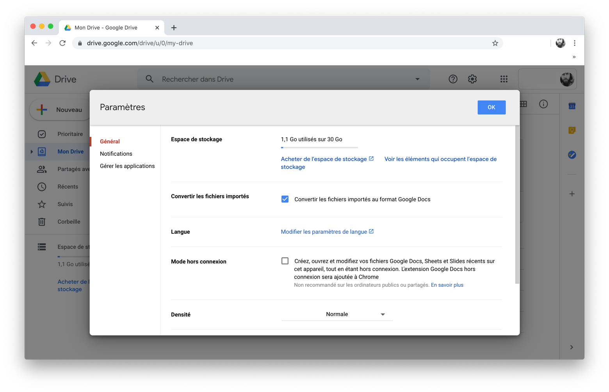Click the view details info icon
Image resolution: width=609 pixels, height=392 pixels.
[x=543, y=104]
